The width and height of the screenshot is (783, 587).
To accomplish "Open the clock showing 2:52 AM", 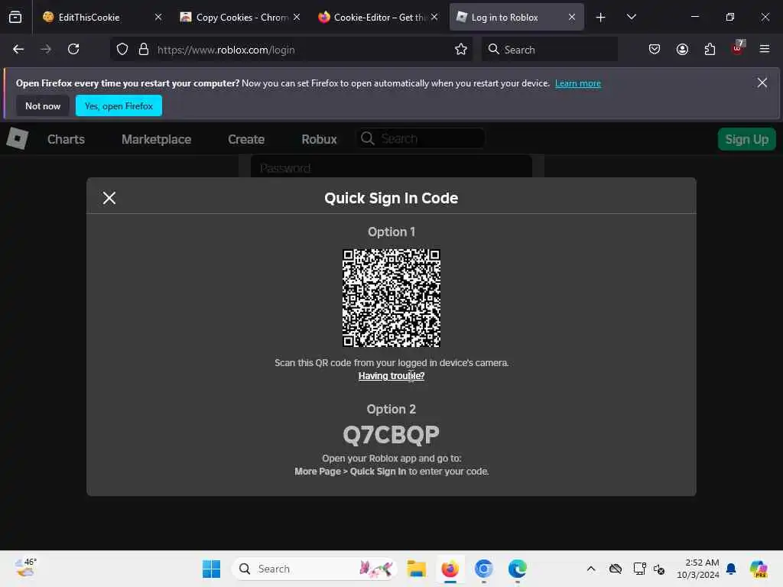I will [697, 569].
